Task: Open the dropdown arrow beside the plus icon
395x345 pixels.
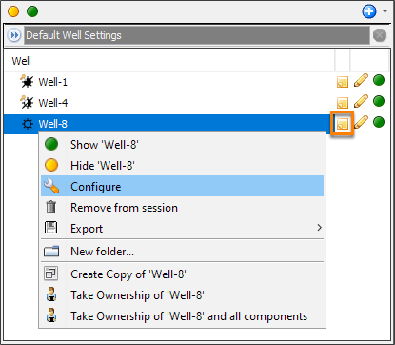Action: (x=385, y=11)
